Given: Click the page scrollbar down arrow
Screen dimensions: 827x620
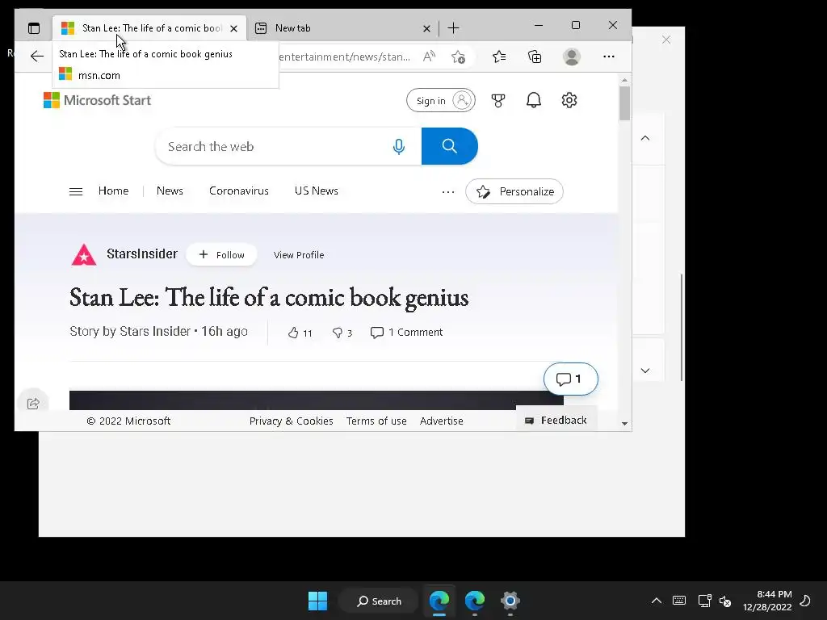Looking at the screenshot, I should point(624,423).
